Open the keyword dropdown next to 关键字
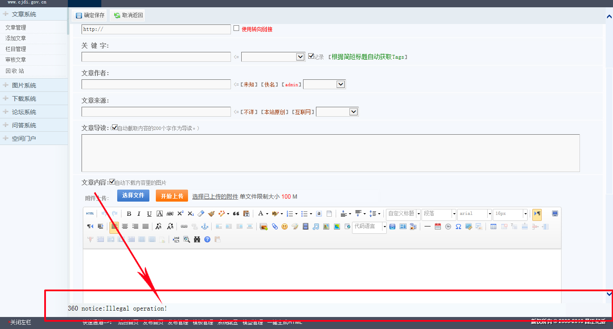This screenshot has width=613, height=329. [x=273, y=57]
